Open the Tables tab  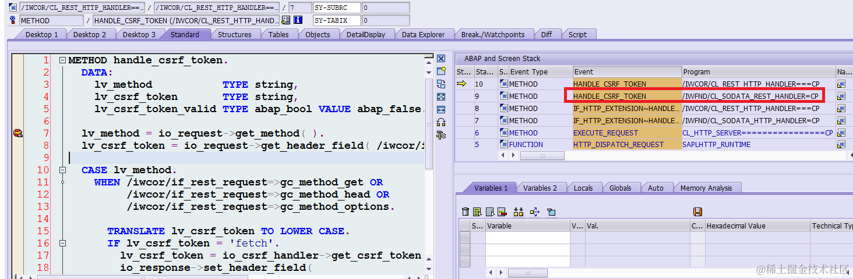[x=279, y=35]
